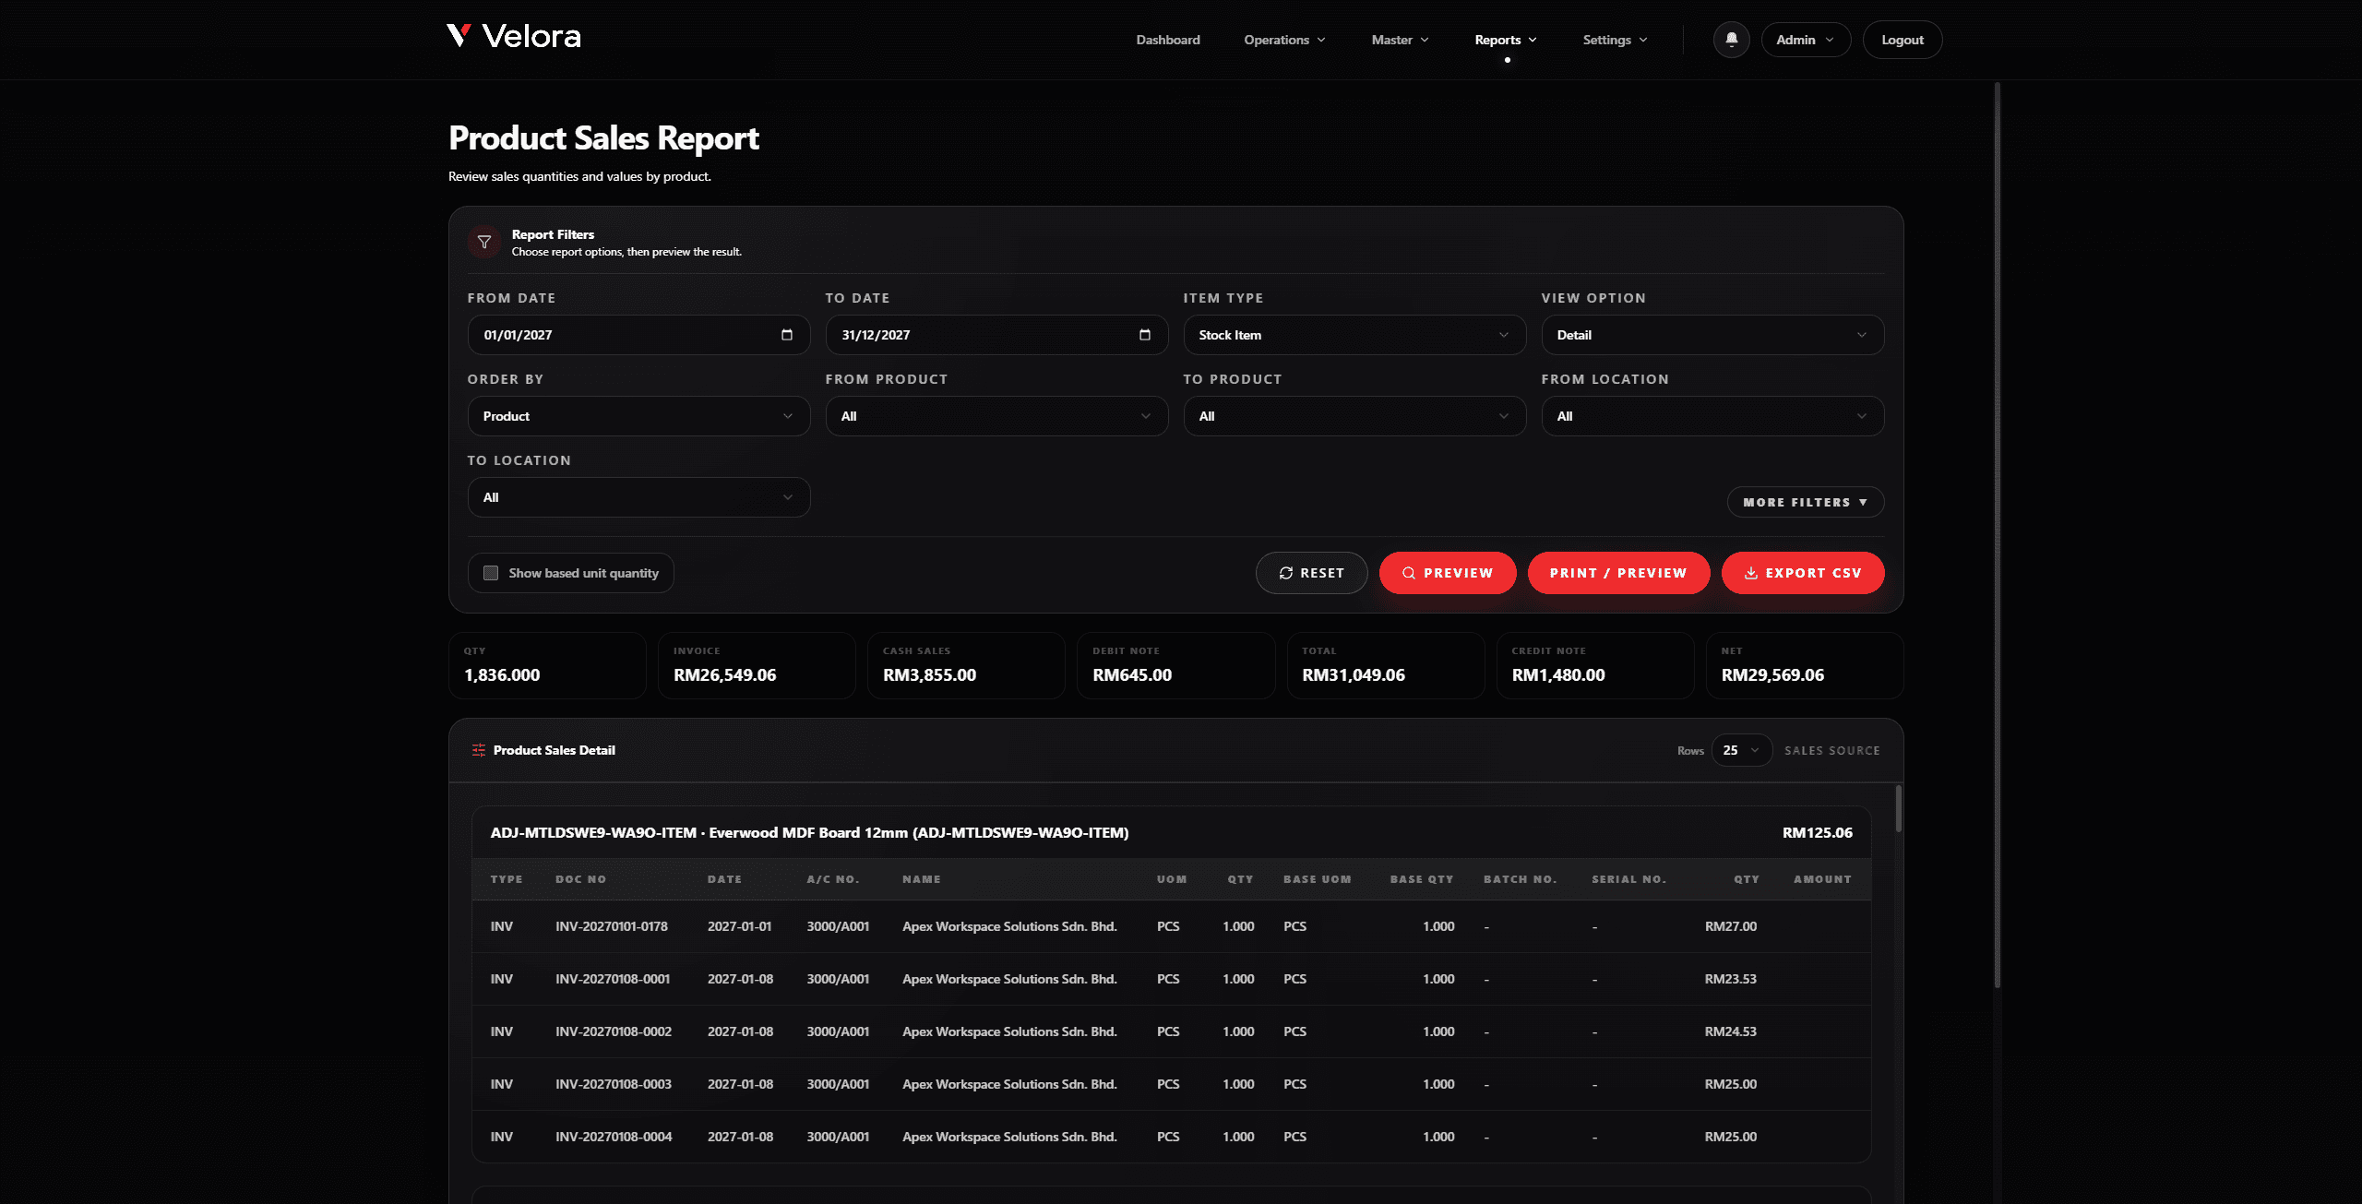
Task: Click document INV-20270108-0004
Action: pyautogui.click(x=614, y=1137)
